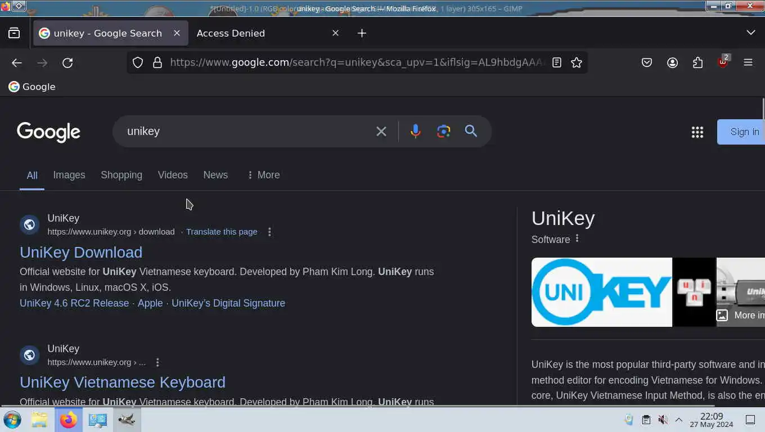Image resolution: width=765 pixels, height=432 pixels.
Task: List all tabs dropdown arrow
Action: [751, 33]
